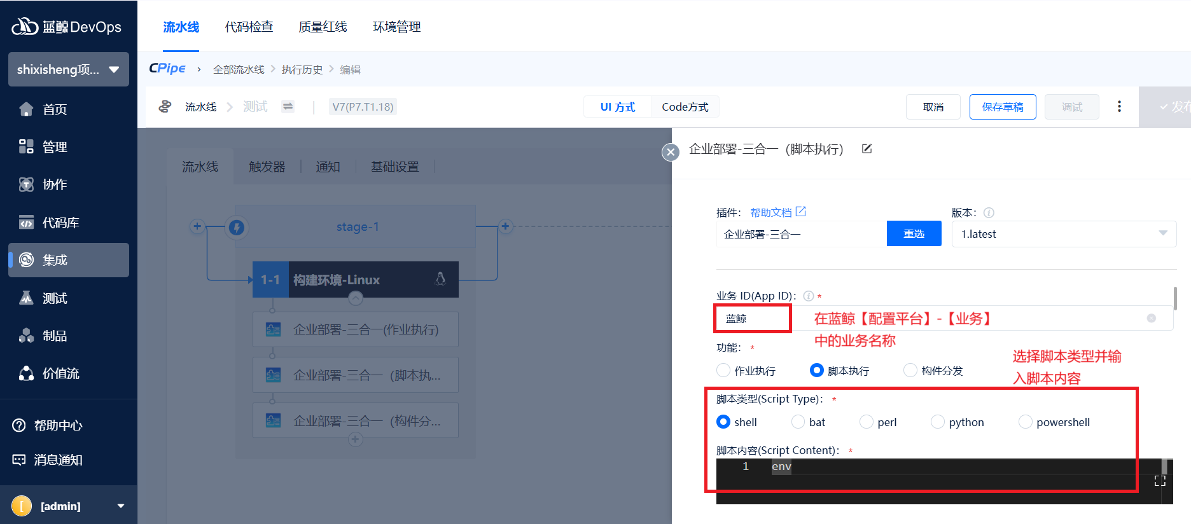This screenshot has height=524, width=1191.
Task: Switch to the 代码检查 top tab
Action: coord(249,27)
